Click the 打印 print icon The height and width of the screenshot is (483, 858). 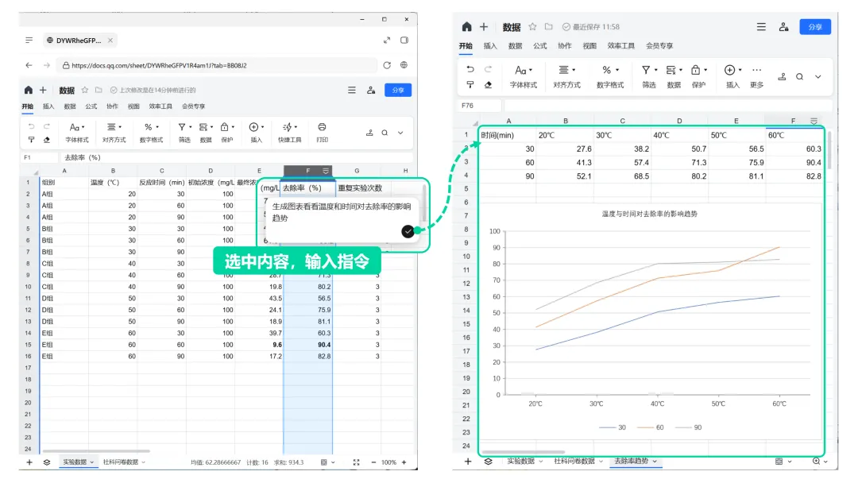click(322, 133)
